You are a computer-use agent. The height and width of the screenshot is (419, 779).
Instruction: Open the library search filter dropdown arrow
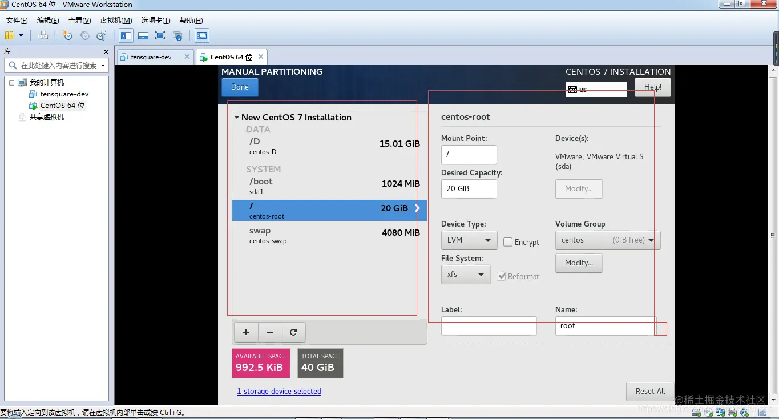pos(103,66)
